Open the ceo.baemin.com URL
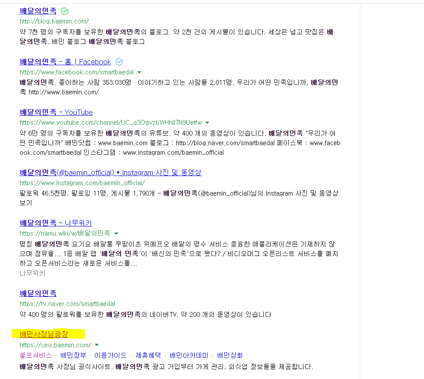The image size is (424, 379). 55,345
